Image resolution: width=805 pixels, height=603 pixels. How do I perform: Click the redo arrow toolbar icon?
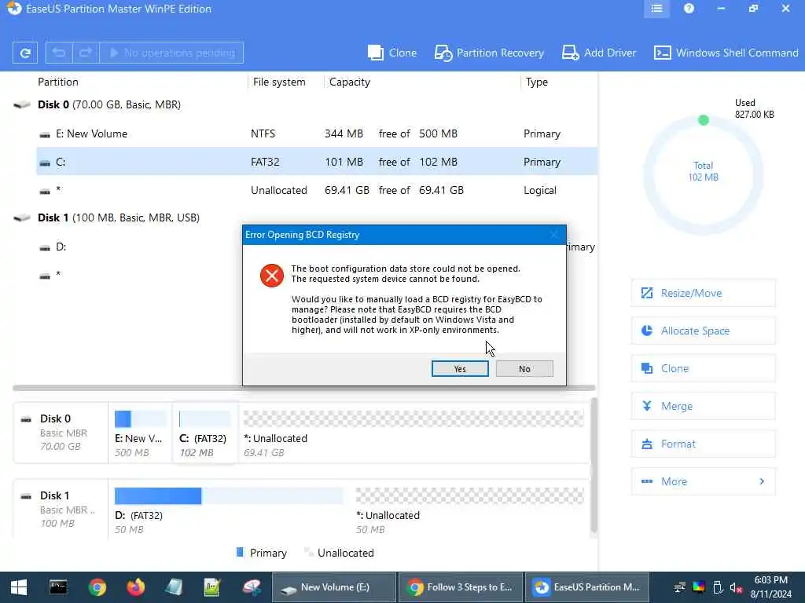pos(86,53)
